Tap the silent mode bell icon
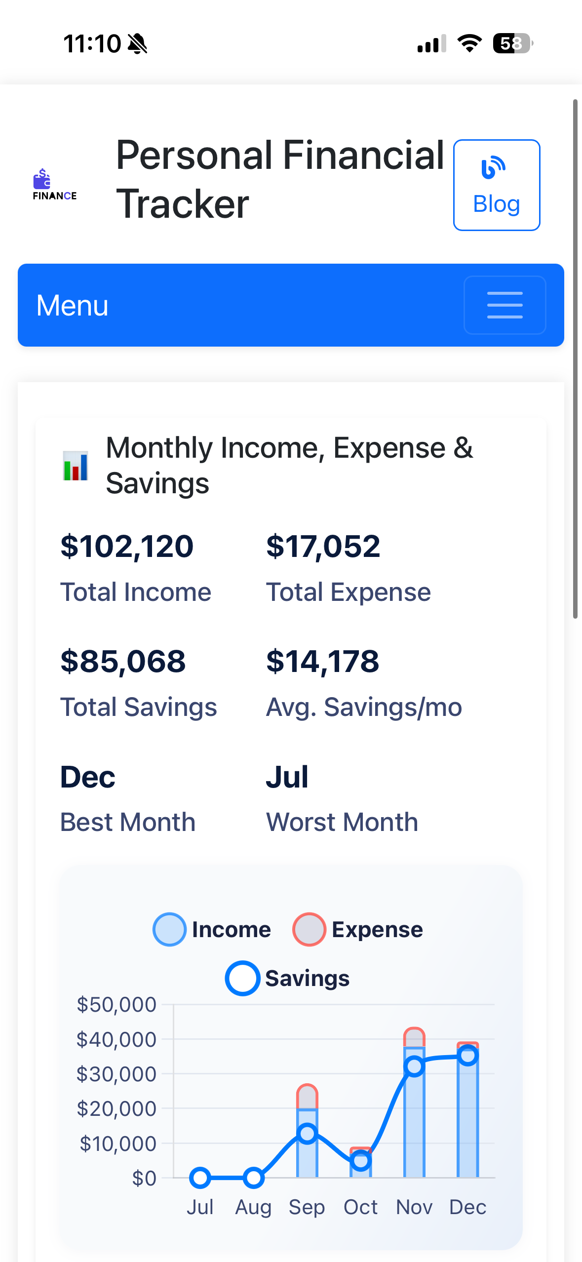 click(137, 43)
